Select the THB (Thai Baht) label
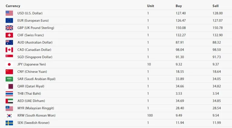The image size is (232, 128). 29,93
